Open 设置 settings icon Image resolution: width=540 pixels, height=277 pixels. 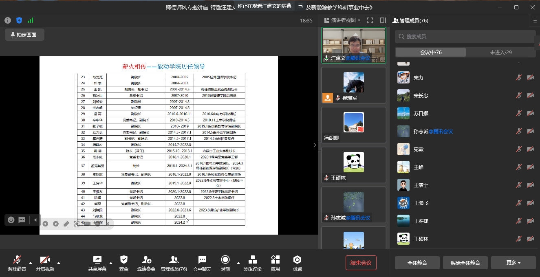pos(298,263)
